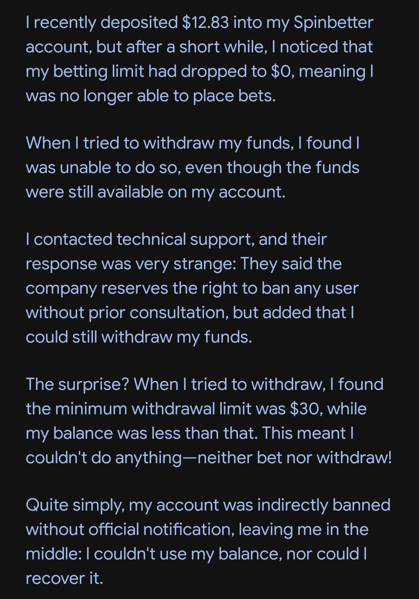Screen dimensions: 419x599
Task: Tap the text "neither bet nor withdraw!"
Action: (x=294, y=458)
